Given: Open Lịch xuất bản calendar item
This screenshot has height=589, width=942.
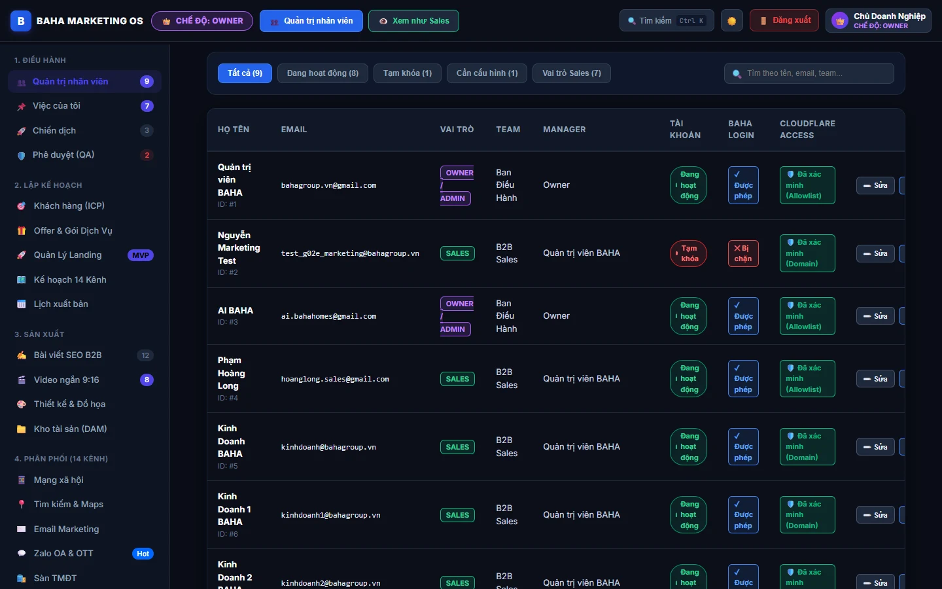Looking at the screenshot, I should point(85,304).
